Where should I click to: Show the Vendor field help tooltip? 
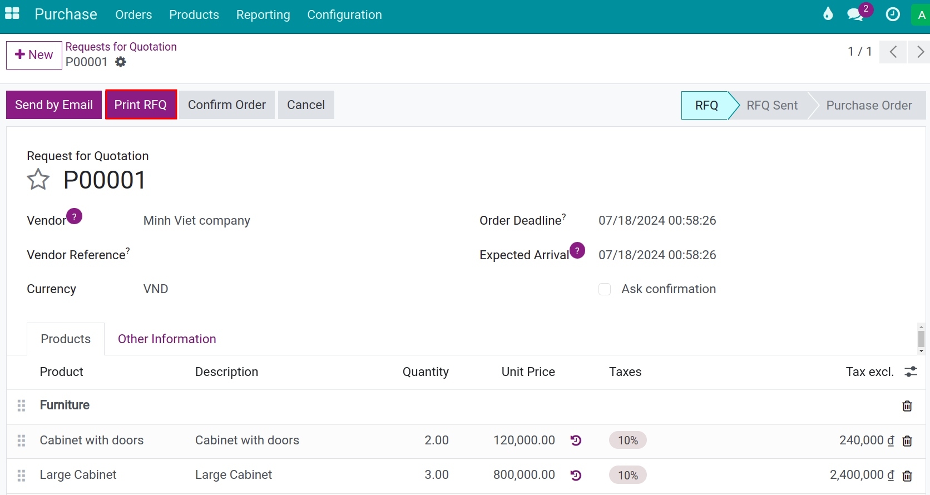[74, 216]
